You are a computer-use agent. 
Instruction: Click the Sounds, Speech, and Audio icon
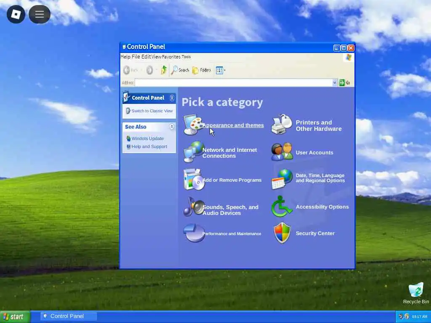(194, 207)
